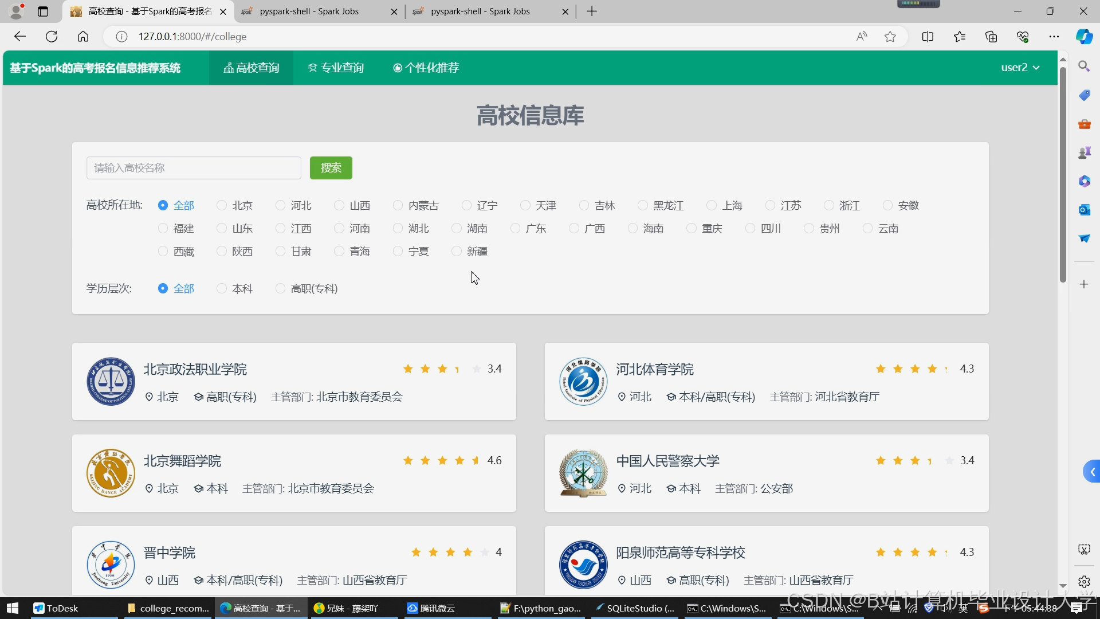Screen dimensions: 1100x619
Task: Click the browser refresh icon
Action: [x=52, y=37]
